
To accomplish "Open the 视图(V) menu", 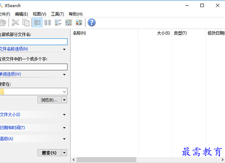I will tap(39, 14).
